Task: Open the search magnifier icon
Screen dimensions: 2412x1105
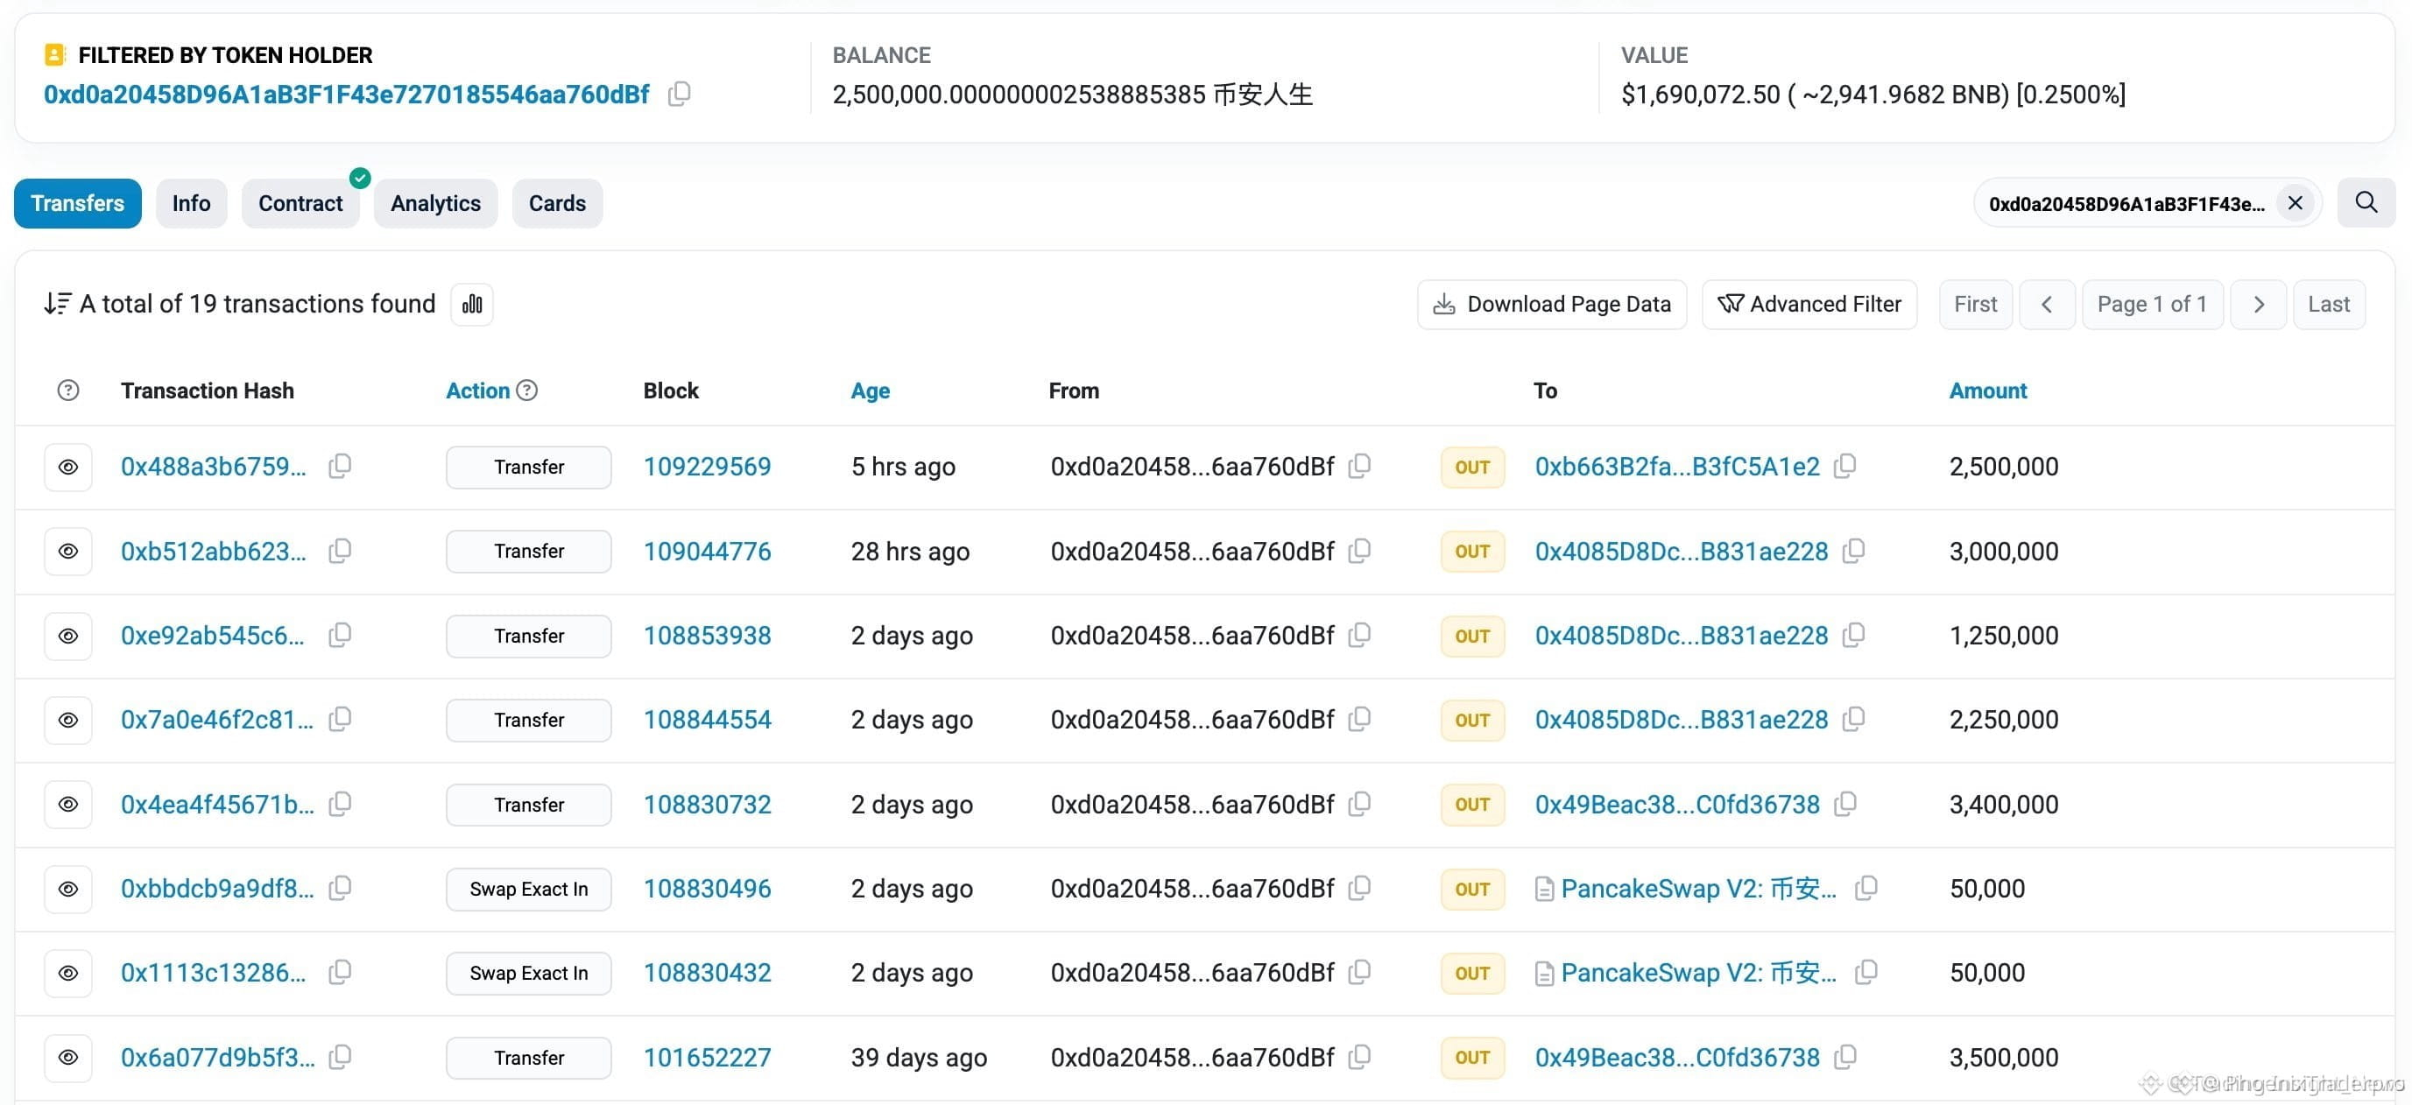Action: coord(2366,202)
